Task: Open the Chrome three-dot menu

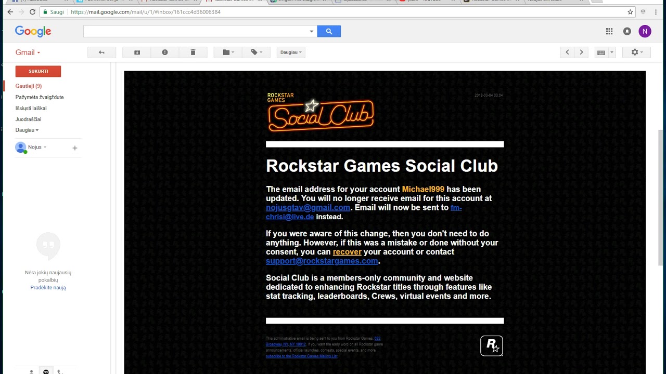Action: pos(656,12)
